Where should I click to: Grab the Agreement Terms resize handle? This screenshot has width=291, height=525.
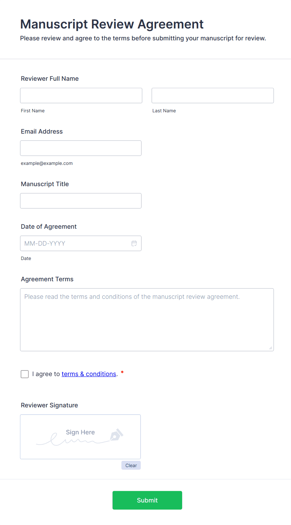point(270,348)
